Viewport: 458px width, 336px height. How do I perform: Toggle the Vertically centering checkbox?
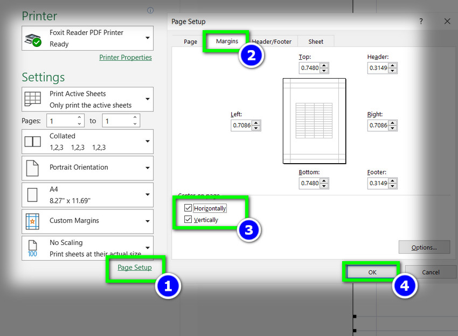[188, 220]
